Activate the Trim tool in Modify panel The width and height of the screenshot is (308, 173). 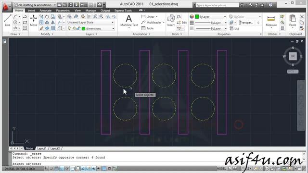pos(60,23)
